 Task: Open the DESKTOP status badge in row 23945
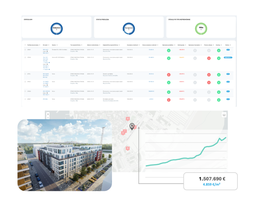[x=228, y=57]
